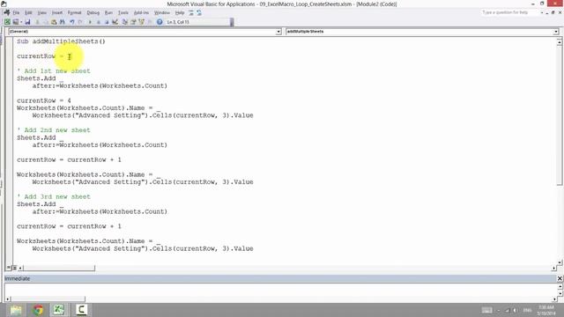Image resolution: width=564 pixels, height=317 pixels.
Task: Expand the (General) object dropdown
Action: click(x=278, y=32)
